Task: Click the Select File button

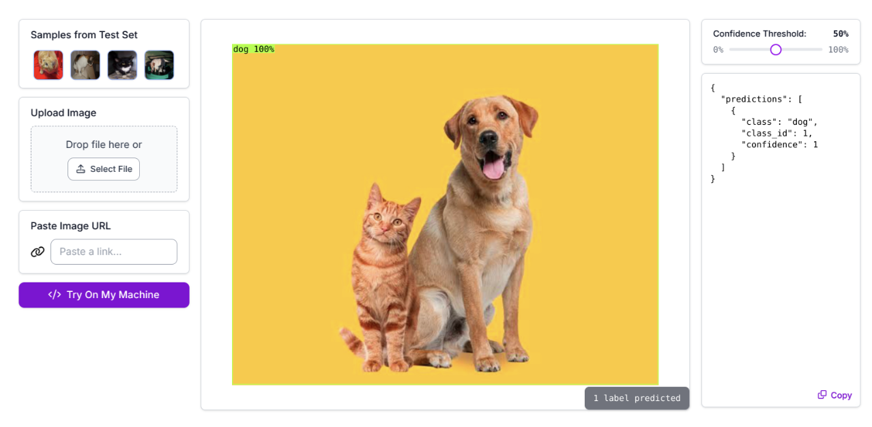Action: pos(104,169)
